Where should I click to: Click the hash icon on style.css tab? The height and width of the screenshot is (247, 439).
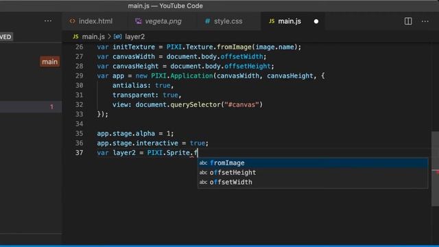207,21
